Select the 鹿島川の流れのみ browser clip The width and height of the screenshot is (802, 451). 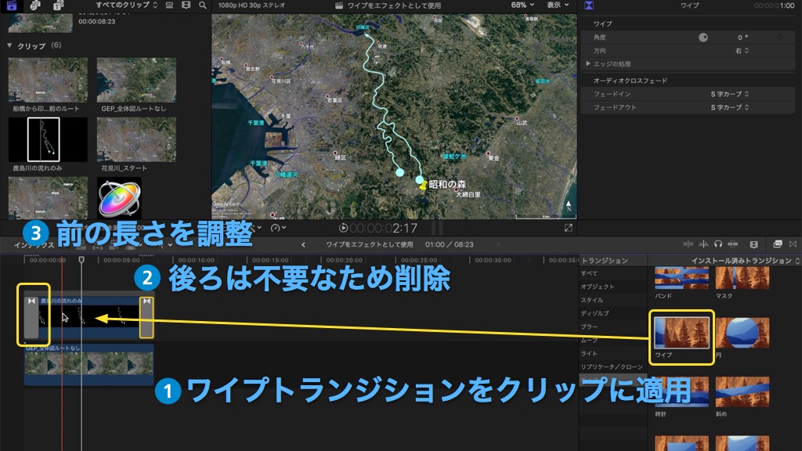[x=48, y=139]
